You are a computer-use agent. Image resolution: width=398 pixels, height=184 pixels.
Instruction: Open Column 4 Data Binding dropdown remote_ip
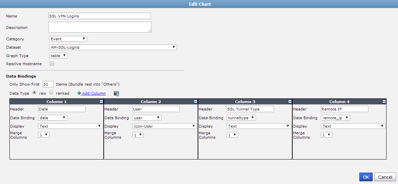point(336,118)
